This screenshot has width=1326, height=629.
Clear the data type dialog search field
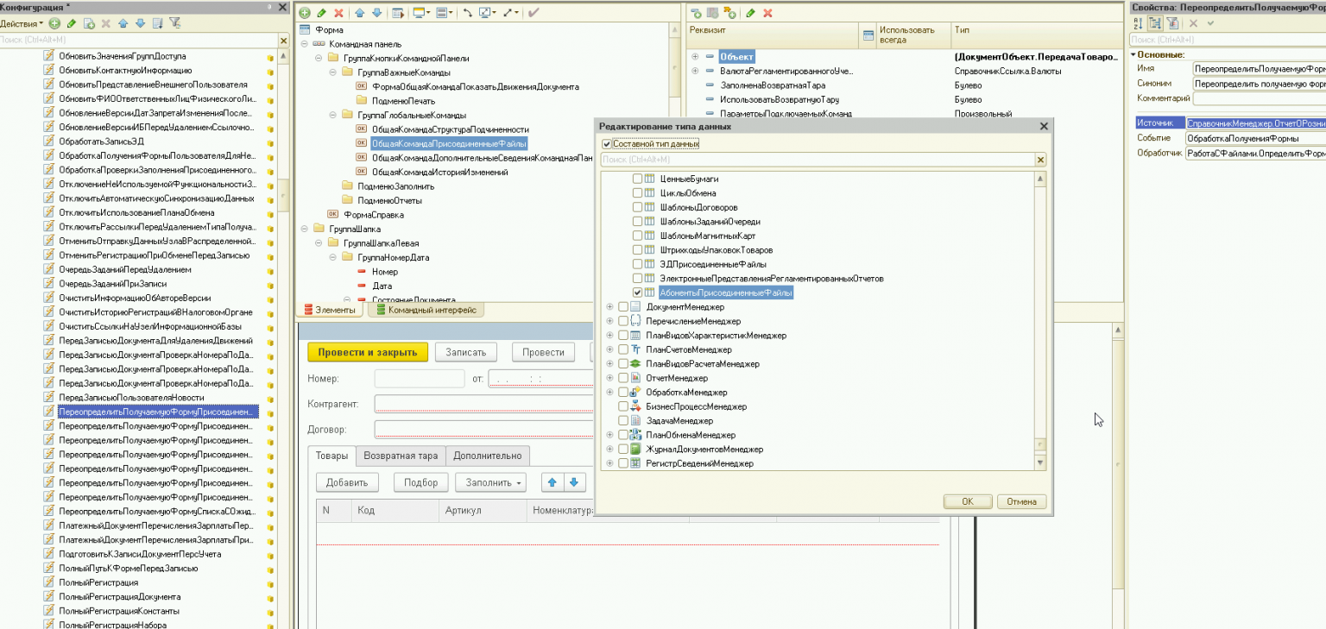(x=1040, y=160)
